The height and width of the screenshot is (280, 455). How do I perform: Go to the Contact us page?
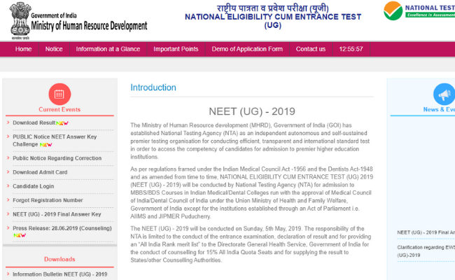(310, 49)
